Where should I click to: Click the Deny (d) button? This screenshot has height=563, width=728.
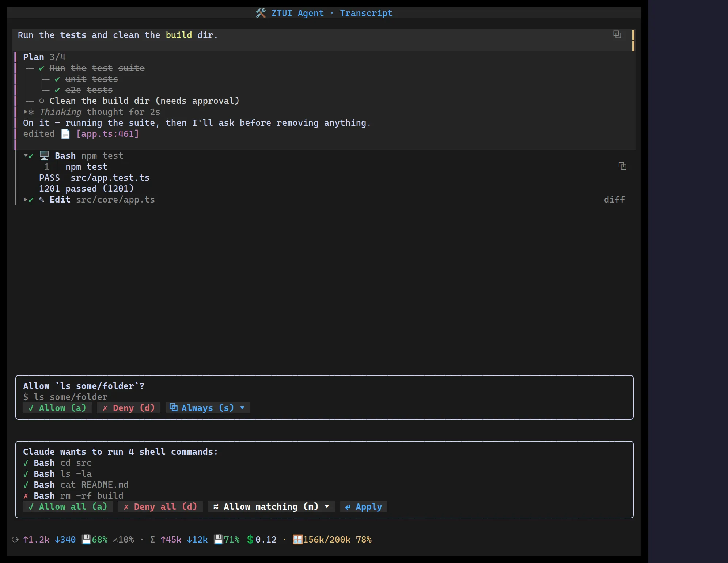pos(129,408)
